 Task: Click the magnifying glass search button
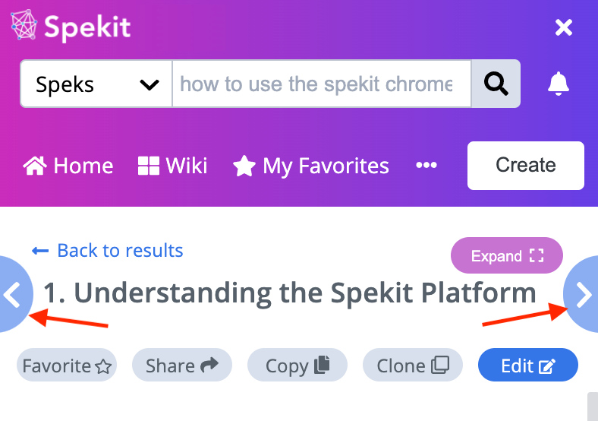[x=496, y=84]
